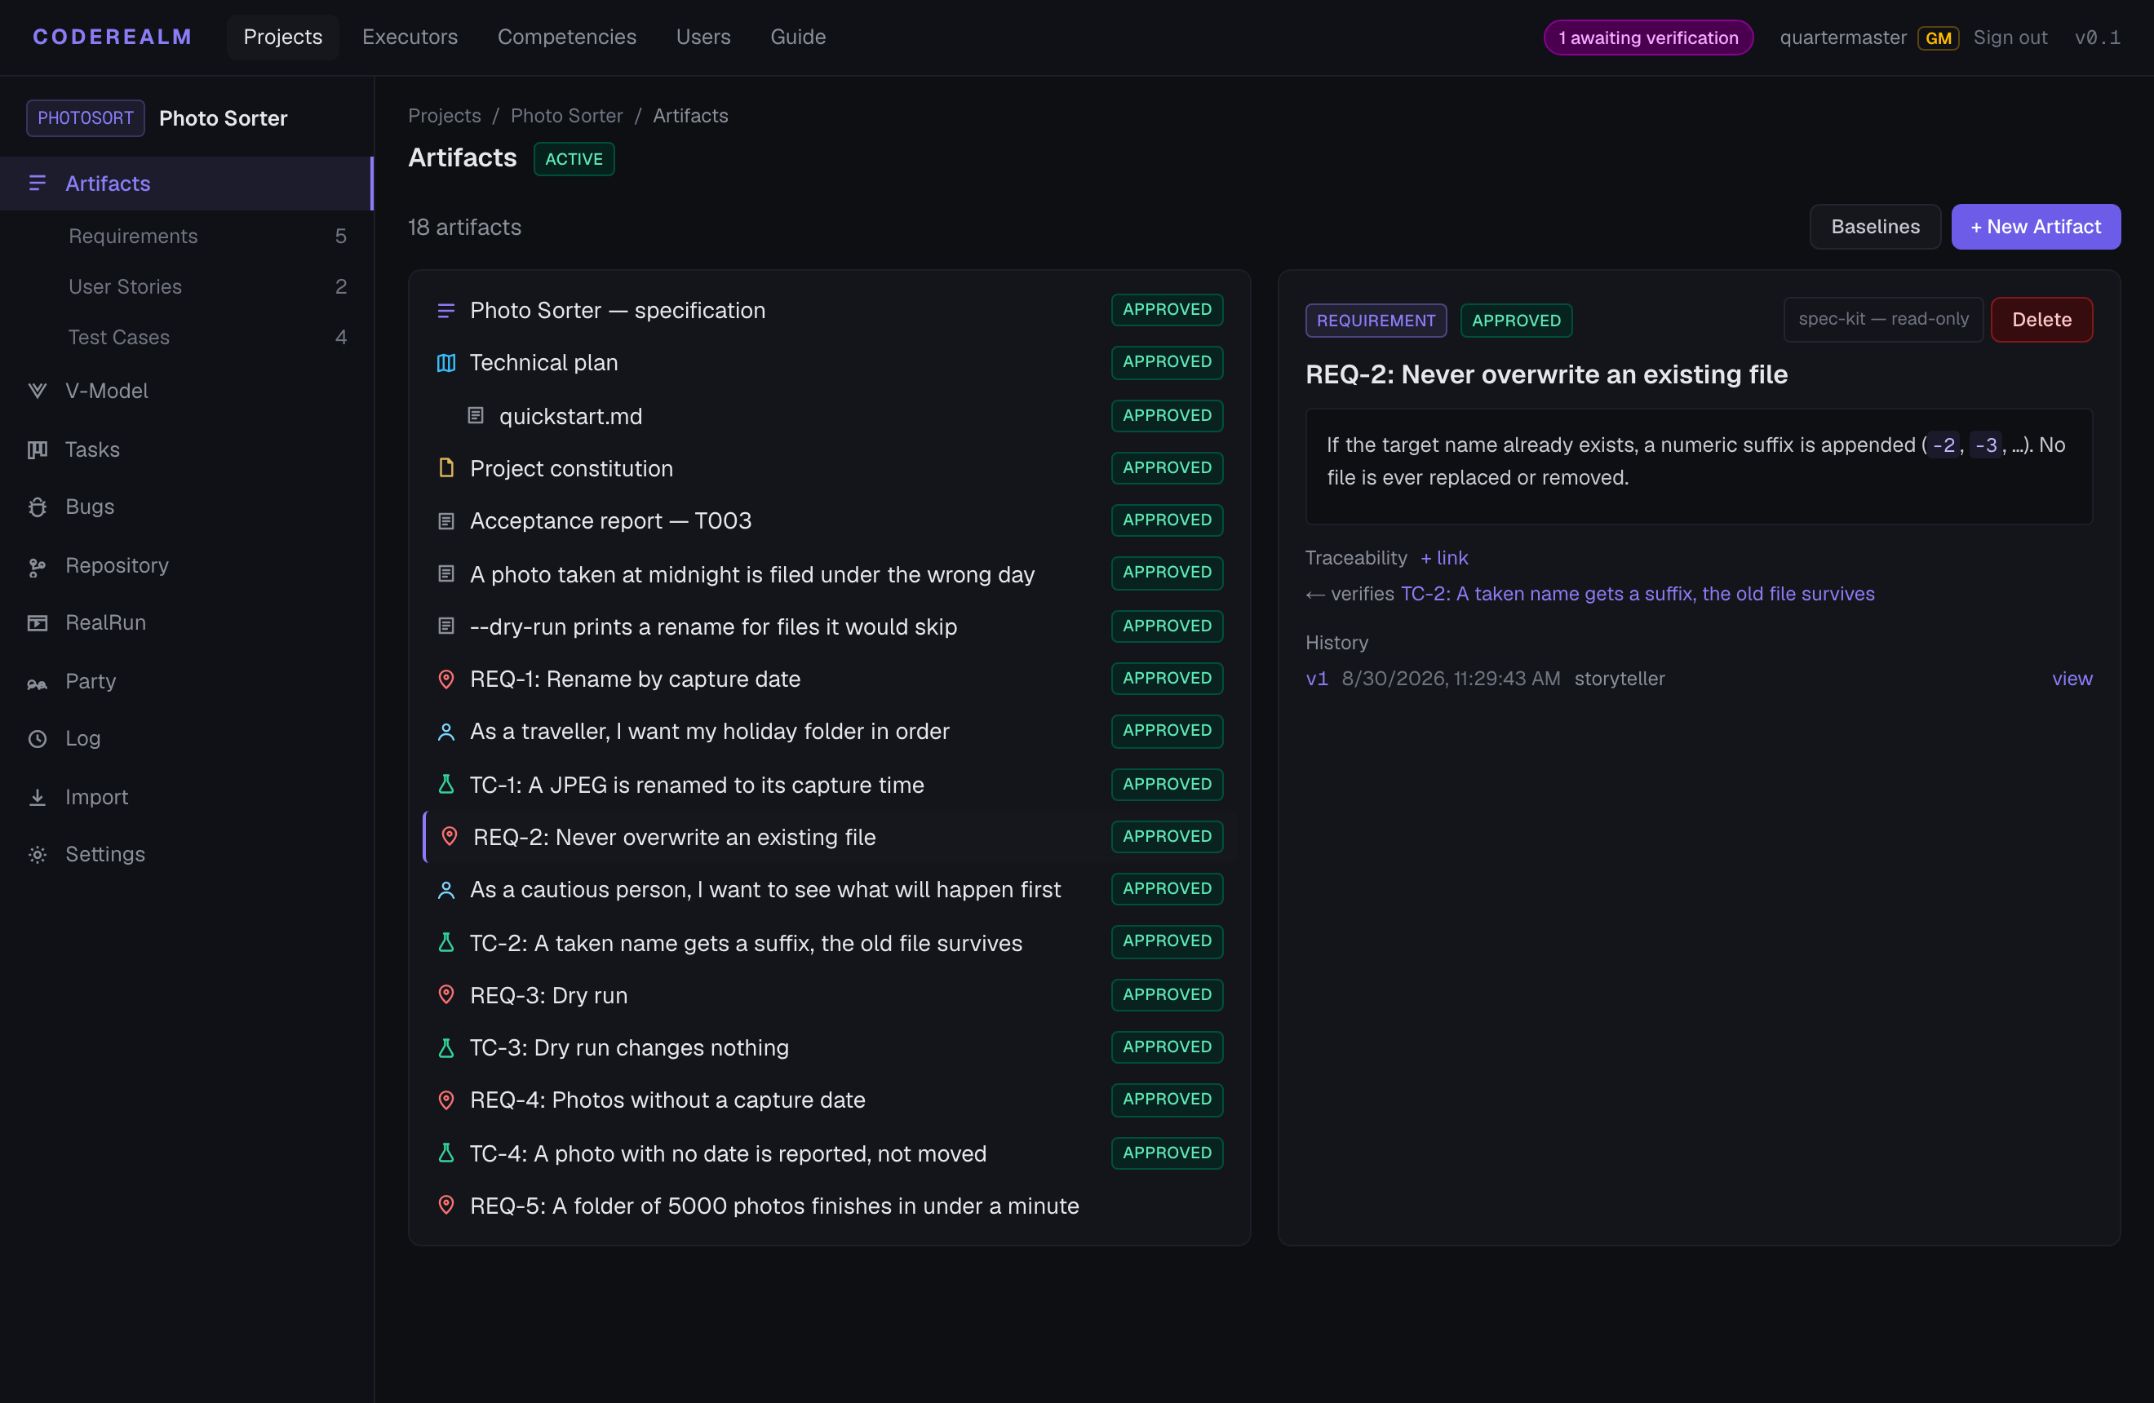This screenshot has width=2154, height=1403.
Task: Click the RealRun icon
Action: click(37, 623)
